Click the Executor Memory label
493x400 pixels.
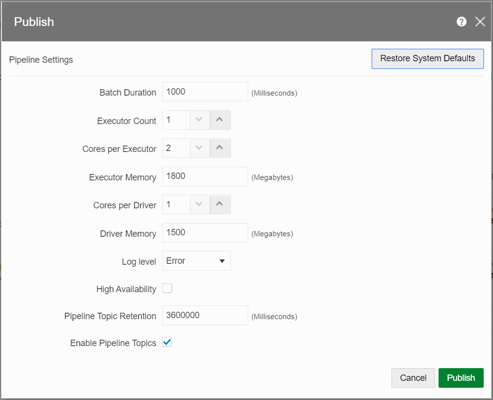point(123,177)
